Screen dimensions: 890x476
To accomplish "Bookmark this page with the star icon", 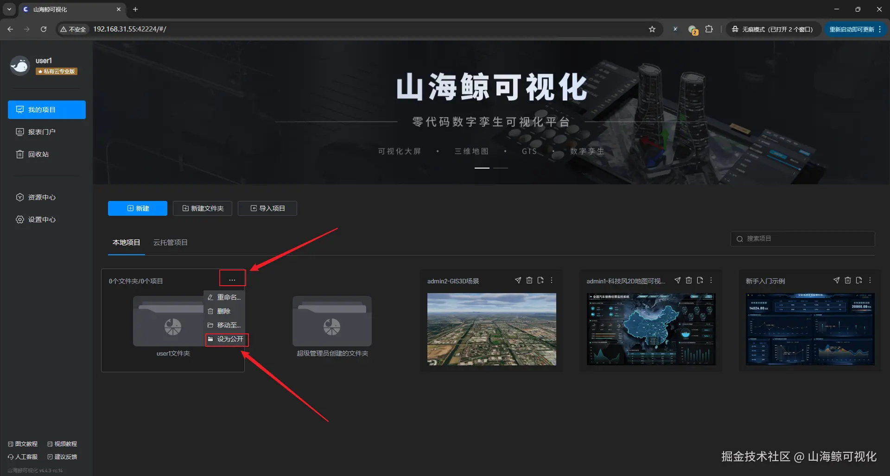I will tap(652, 29).
